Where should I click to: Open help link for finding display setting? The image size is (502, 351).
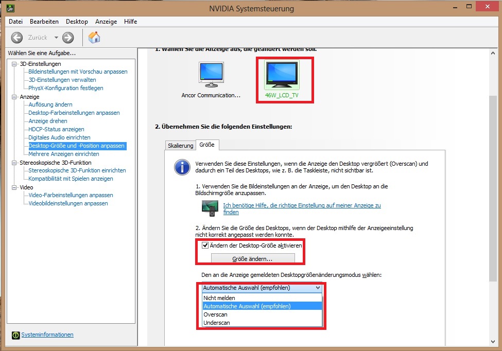302,208
